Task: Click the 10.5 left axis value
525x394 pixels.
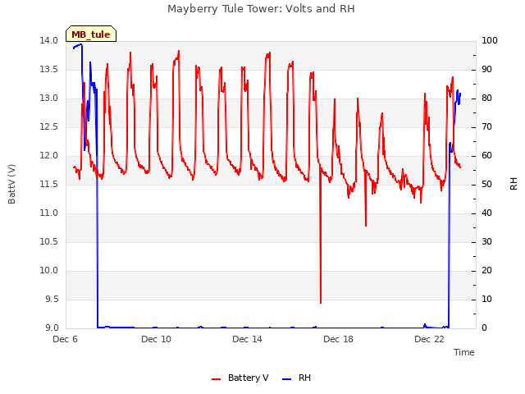Action: tap(49, 242)
